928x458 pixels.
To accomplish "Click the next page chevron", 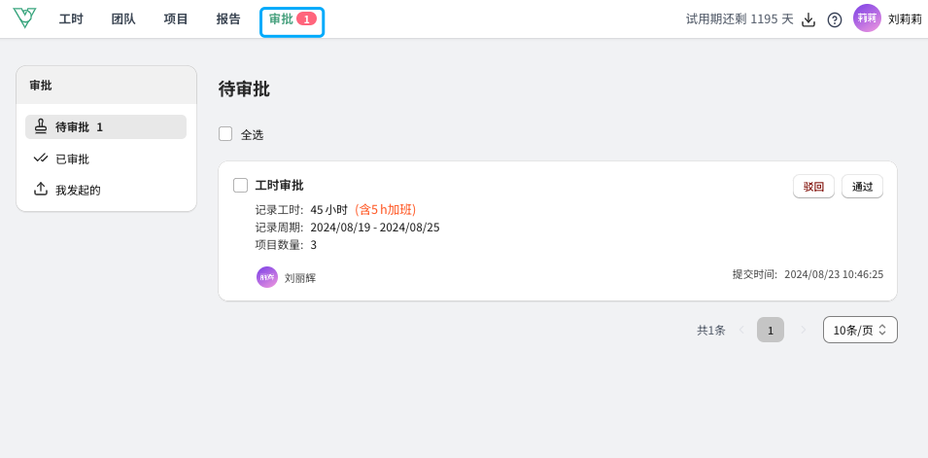I will (x=803, y=330).
